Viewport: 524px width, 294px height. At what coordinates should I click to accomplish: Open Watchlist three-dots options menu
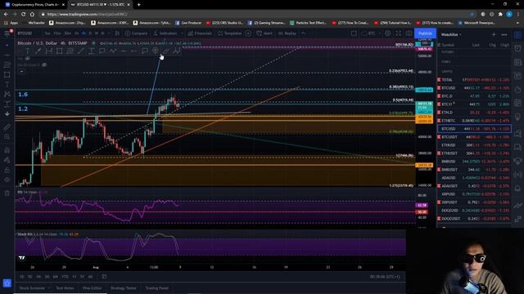(504, 34)
